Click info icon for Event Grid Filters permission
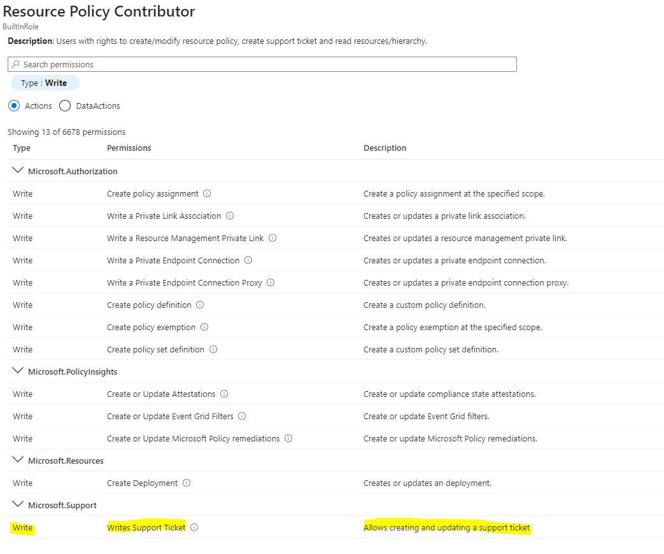Image resolution: width=664 pixels, height=554 pixels. coord(242,416)
